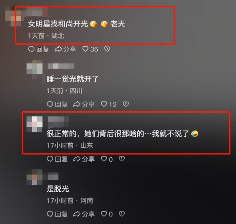
Task: Click the broken heart on the Henan comment
Action: coord(122,214)
